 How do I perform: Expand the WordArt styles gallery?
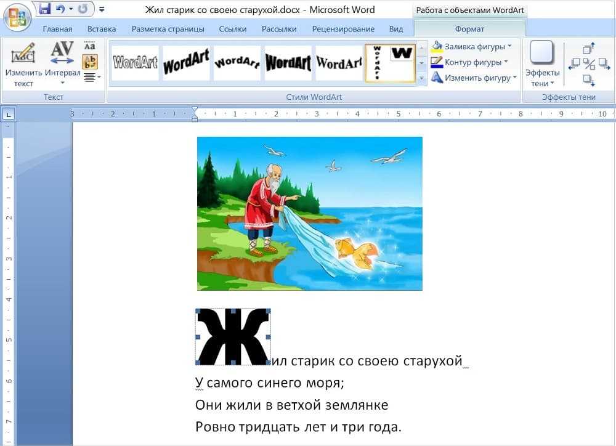click(x=422, y=78)
